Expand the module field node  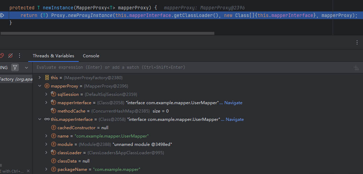tap(46, 144)
